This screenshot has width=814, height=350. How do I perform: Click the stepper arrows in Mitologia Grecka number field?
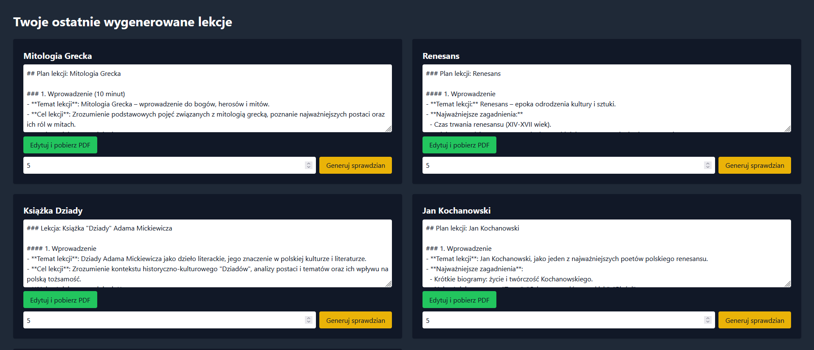click(x=309, y=165)
